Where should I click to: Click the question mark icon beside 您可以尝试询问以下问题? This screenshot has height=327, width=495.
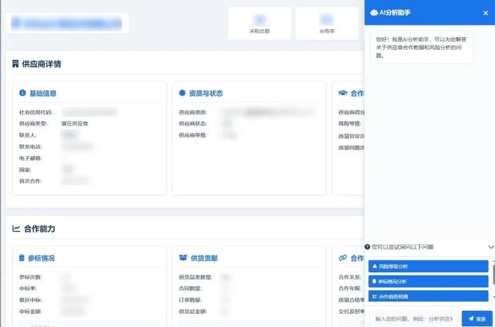pos(367,247)
